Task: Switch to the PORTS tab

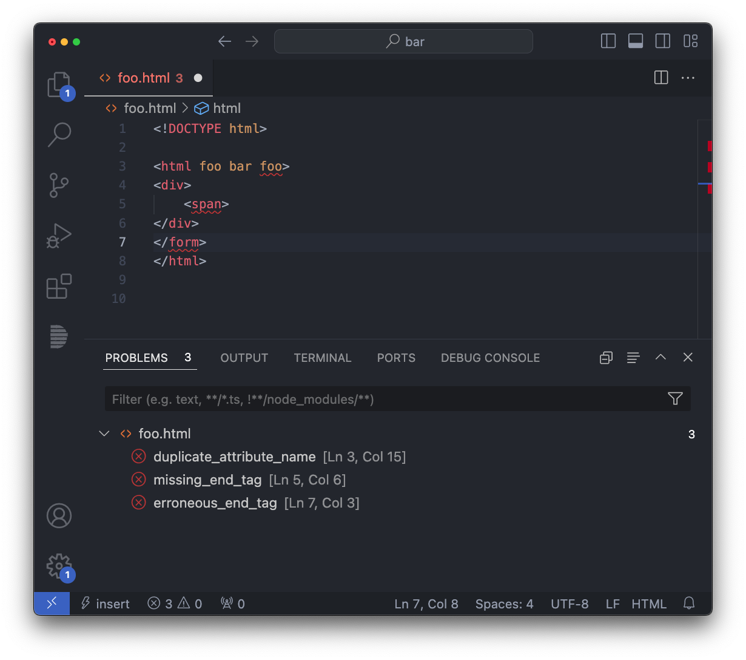Action: [396, 358]
